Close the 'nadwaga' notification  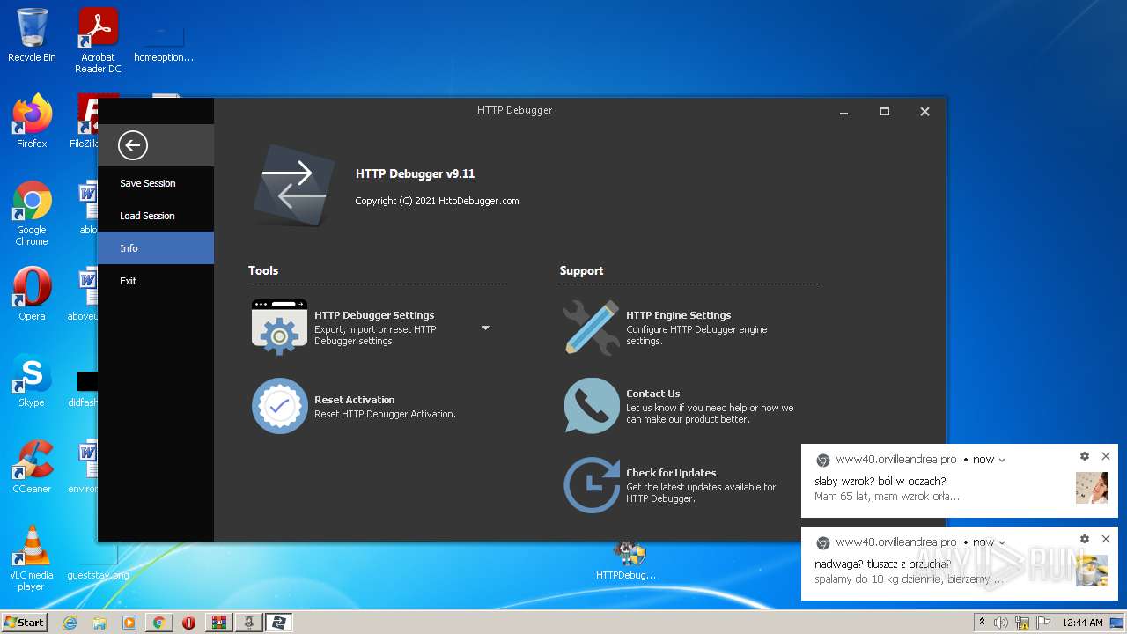coord(1106,539)
